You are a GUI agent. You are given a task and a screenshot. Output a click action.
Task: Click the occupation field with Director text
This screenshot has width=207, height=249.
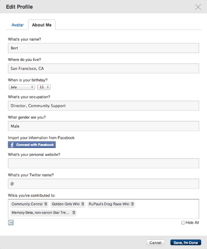click(x=103, y=106)
